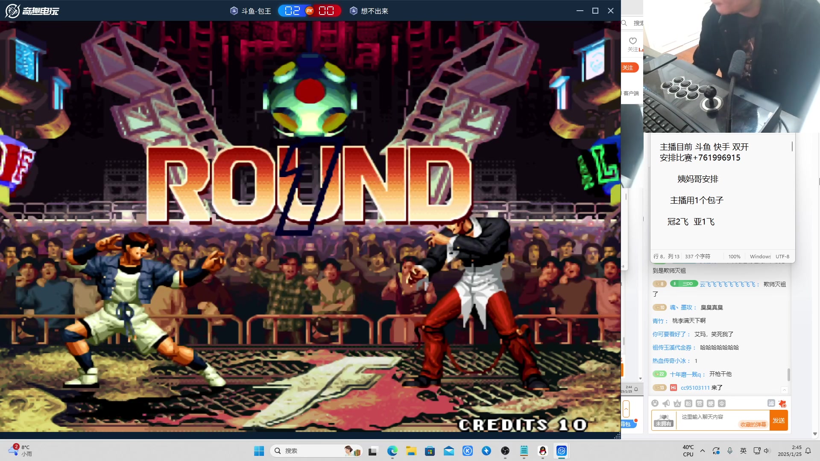
Task: Open the 滤 chat filter icon
Action: [771, 403]
